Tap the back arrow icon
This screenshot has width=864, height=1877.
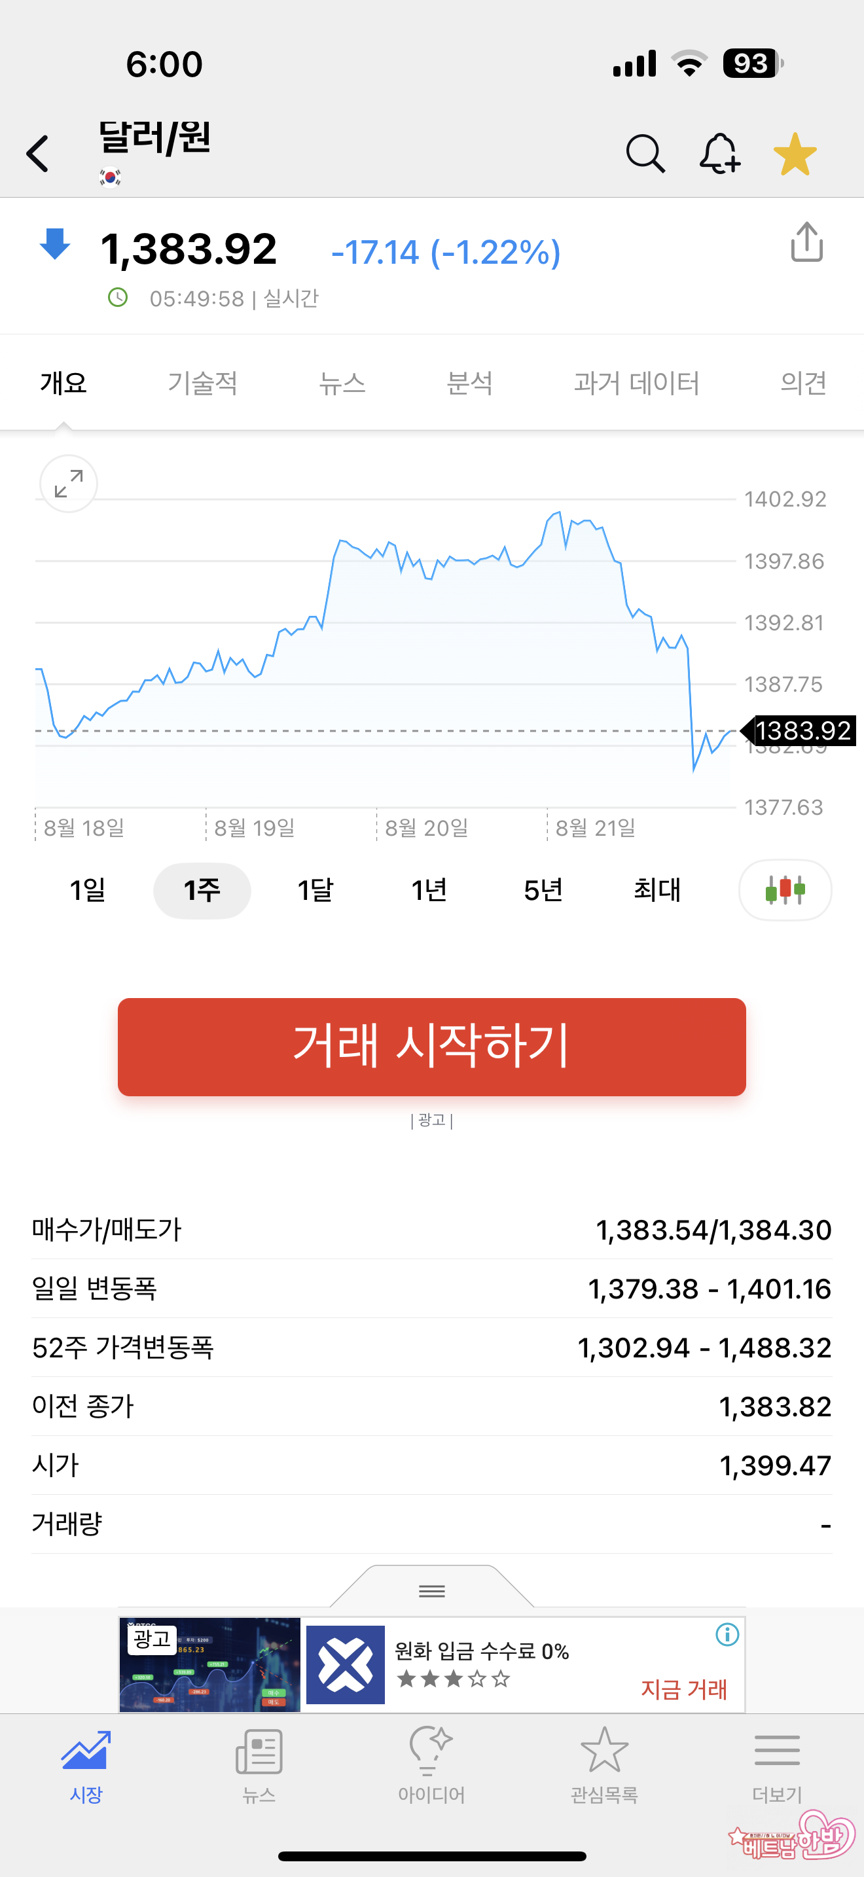(x=38, y=154)
